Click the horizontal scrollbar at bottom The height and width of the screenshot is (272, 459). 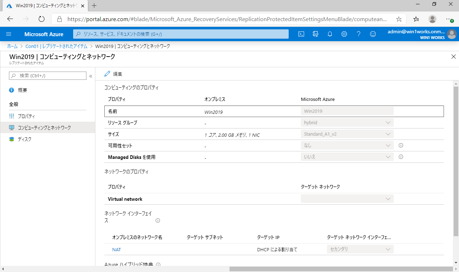click(x=341, y=269)
